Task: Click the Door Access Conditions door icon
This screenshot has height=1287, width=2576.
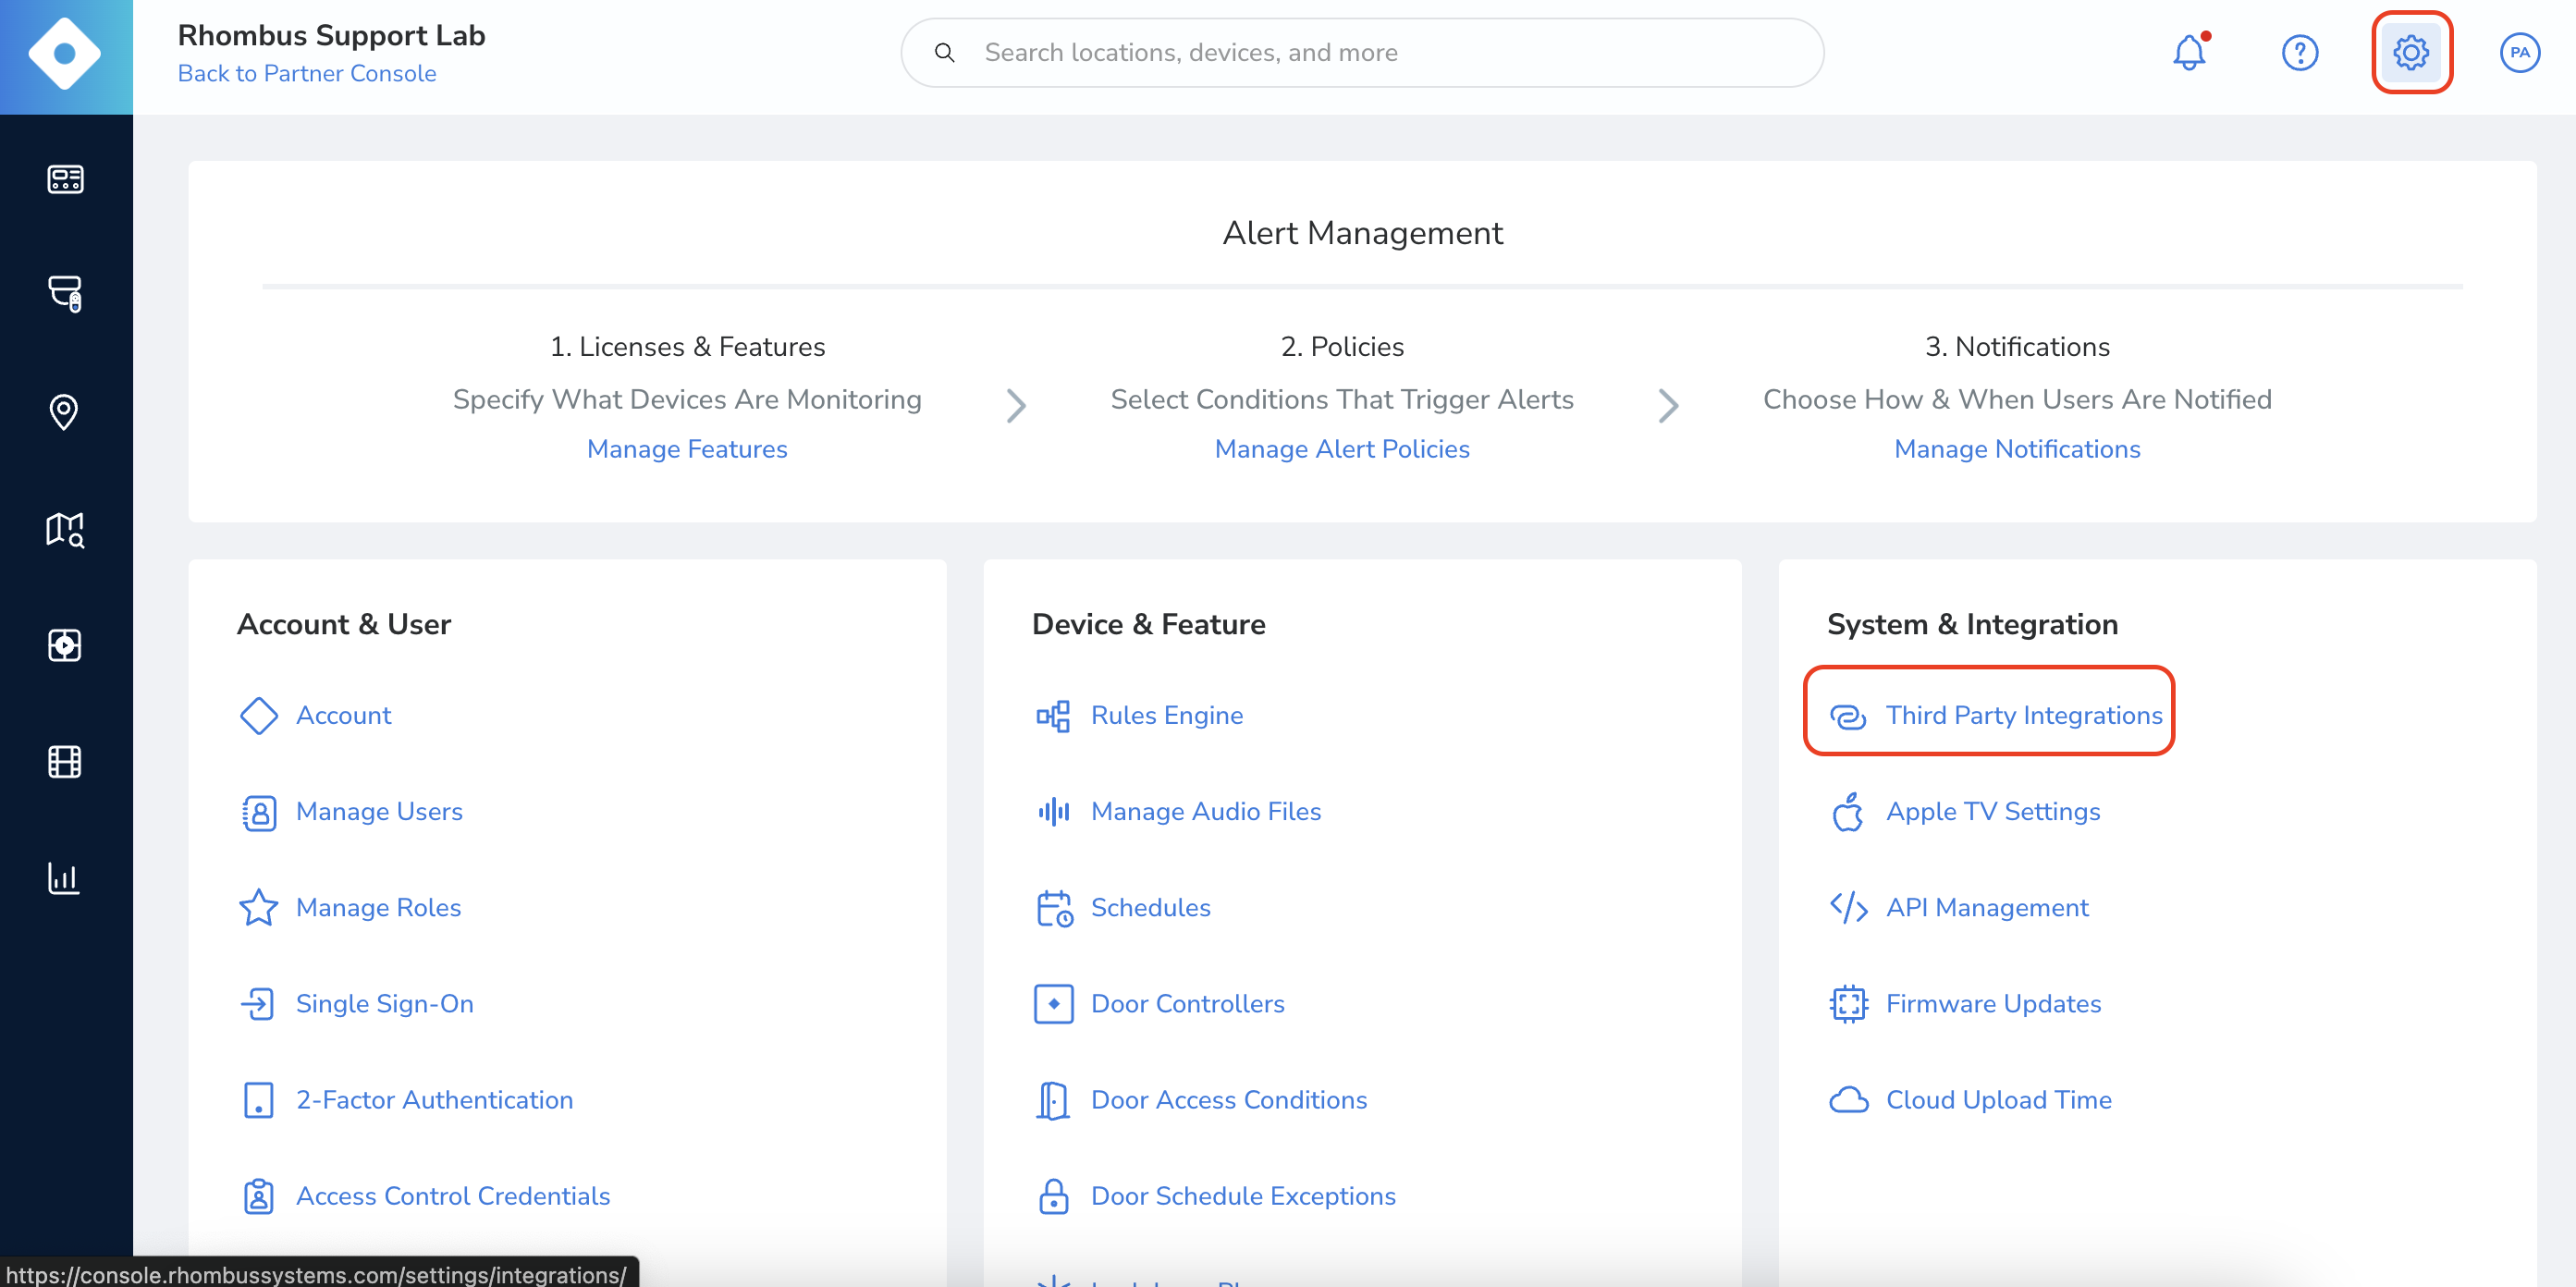Action: coord(1053,1100)
